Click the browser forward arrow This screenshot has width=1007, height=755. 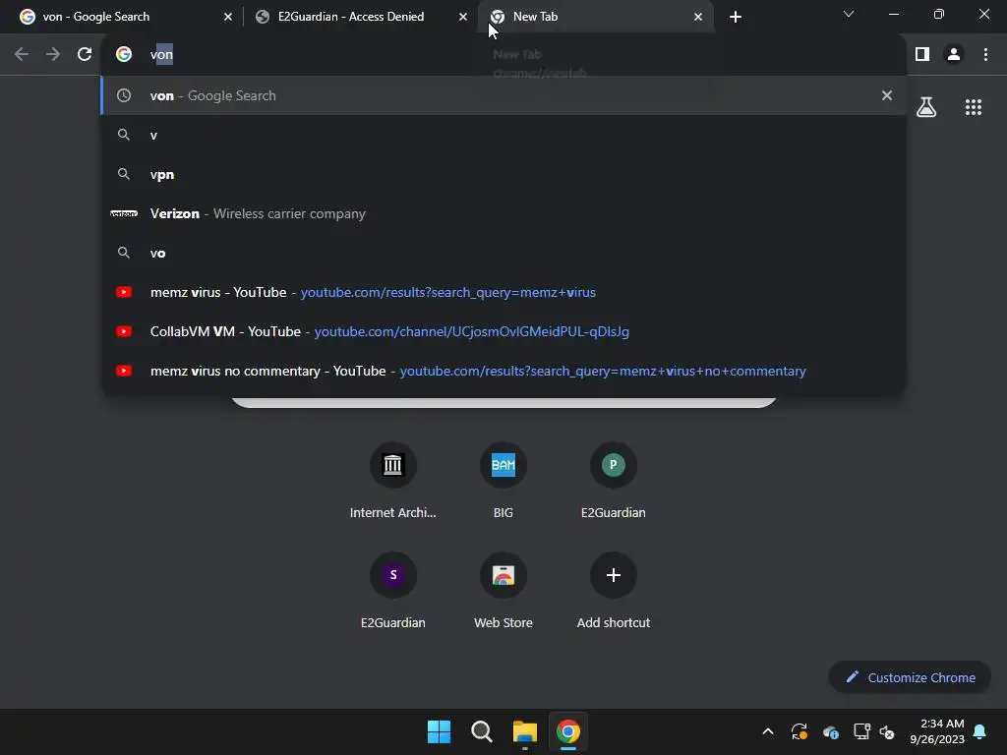(x=53, y=55)
